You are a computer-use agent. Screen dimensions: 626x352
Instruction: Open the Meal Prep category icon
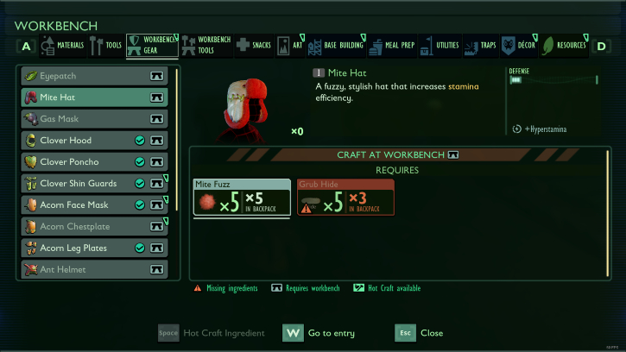click(x=376, y=47)
